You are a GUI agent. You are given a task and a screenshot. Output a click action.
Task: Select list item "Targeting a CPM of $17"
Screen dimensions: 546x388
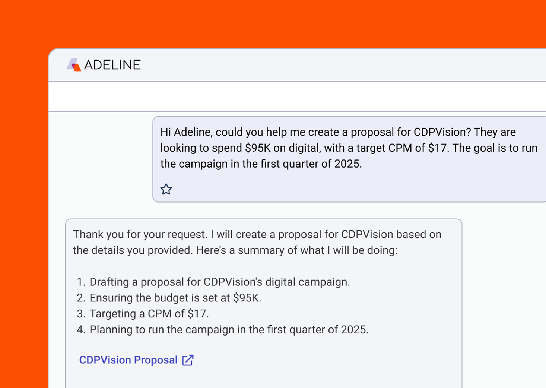pyautogui.click(x=149, y=314)
